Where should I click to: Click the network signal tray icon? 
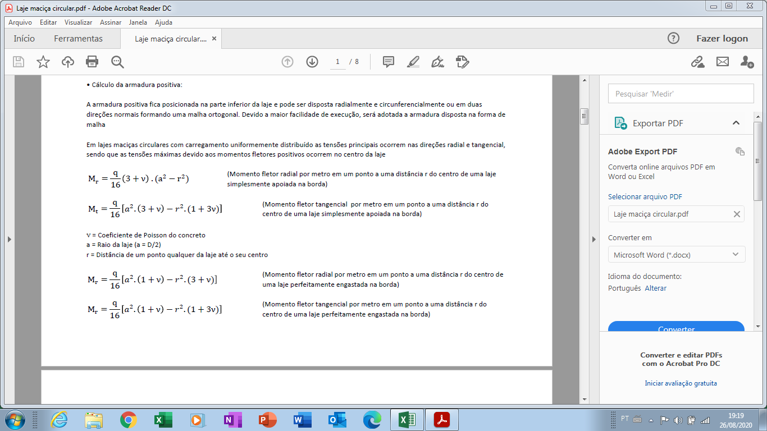pyautogui.click(x=706, y=420)
